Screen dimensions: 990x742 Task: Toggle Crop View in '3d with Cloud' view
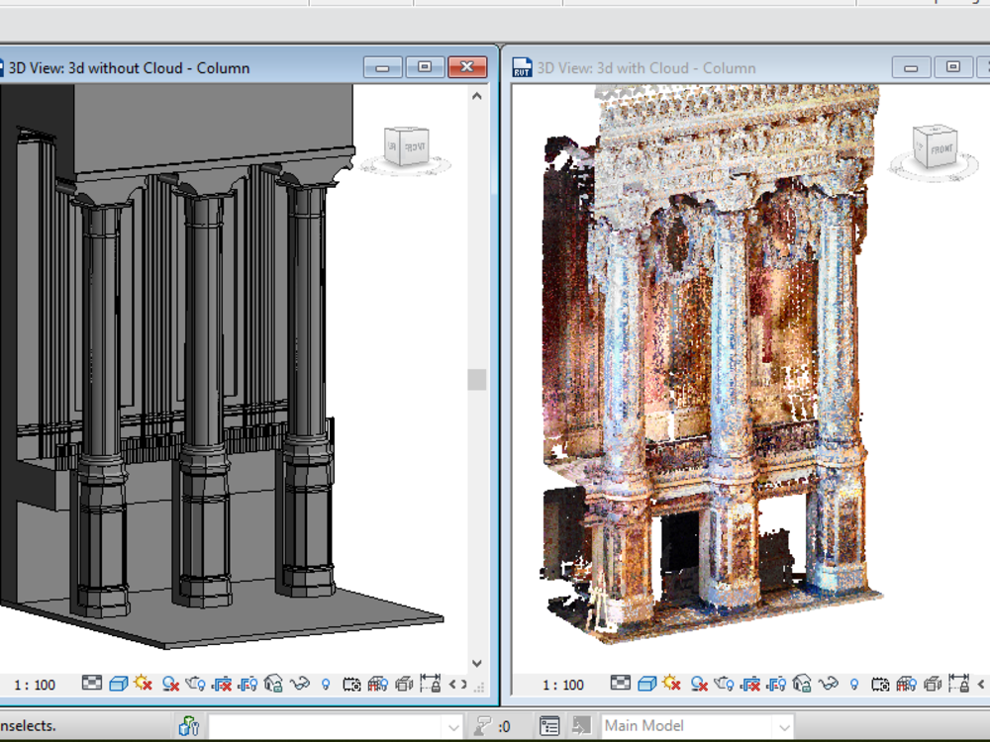click(750, 684)
